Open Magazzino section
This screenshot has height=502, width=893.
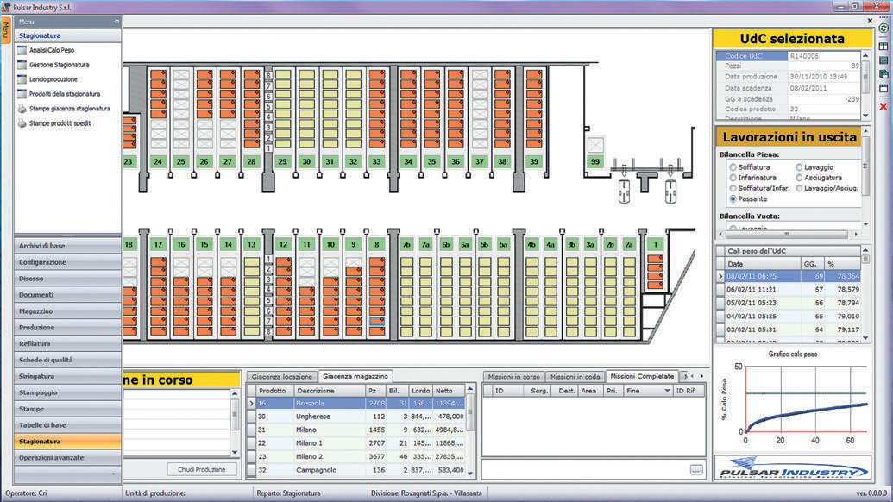67,311
